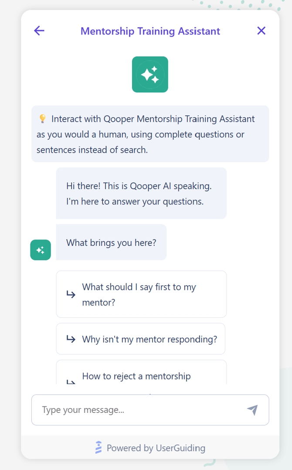The image size is (292, 470).
Task: Click the send paper plane icon
Action: [252, 410]
